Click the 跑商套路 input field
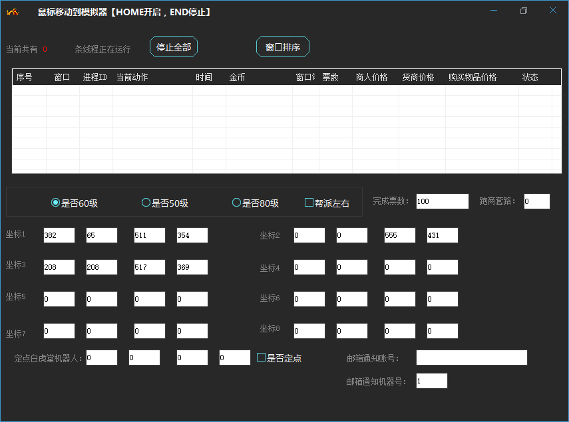Viewport: 569px width, 422px height. 536,201
